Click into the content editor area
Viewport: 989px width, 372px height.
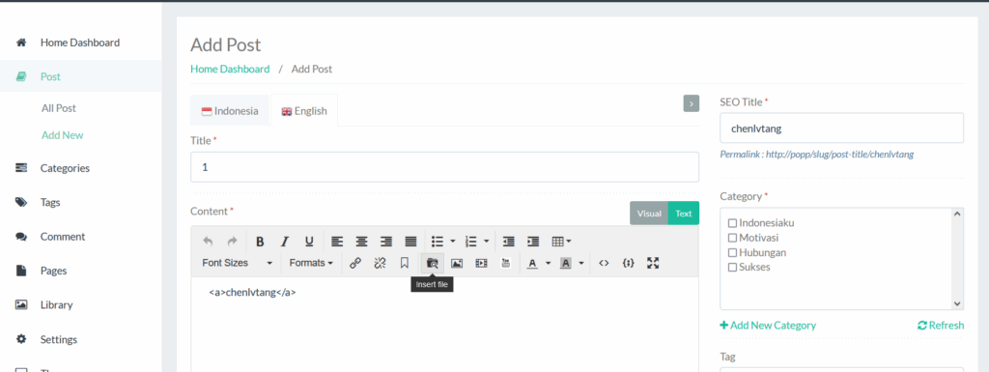[444, 324]
